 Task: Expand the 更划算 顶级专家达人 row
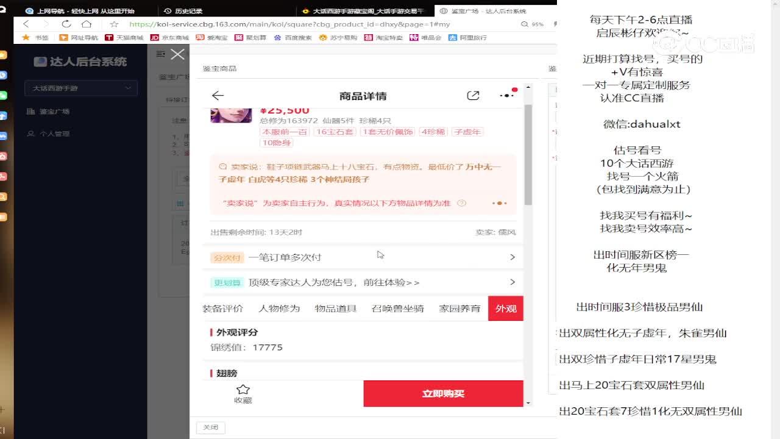363,282
